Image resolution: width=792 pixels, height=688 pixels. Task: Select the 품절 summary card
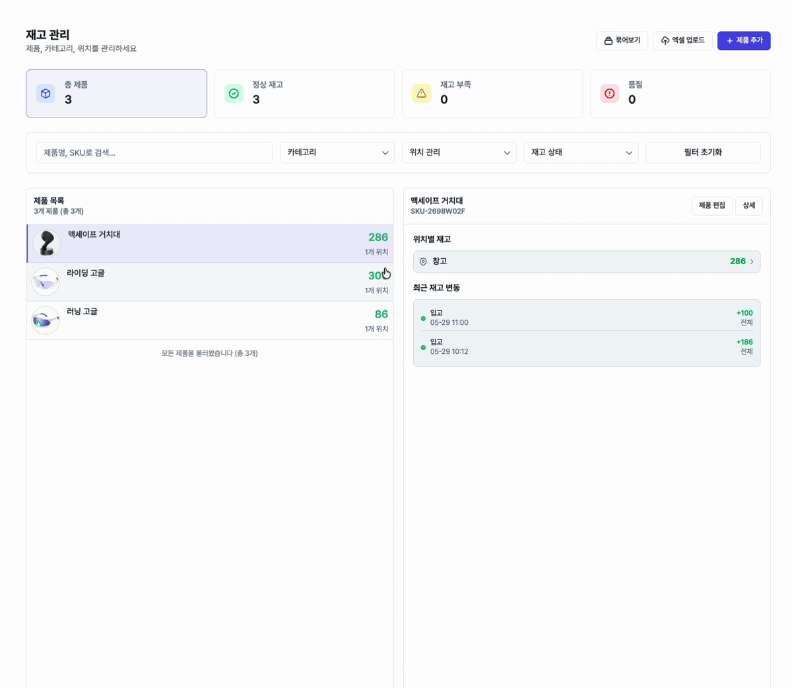click(680, 93)
